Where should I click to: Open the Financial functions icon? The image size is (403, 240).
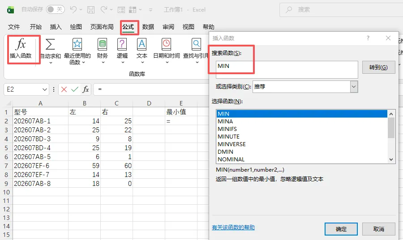pyautogui.click(x=102, y=44)
